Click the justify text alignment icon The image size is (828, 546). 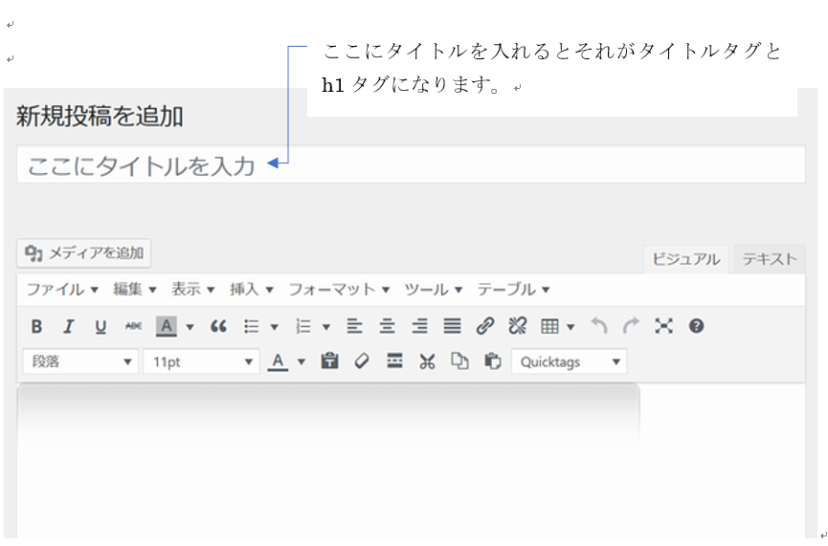pyautogui.click(x=452, y=327)
